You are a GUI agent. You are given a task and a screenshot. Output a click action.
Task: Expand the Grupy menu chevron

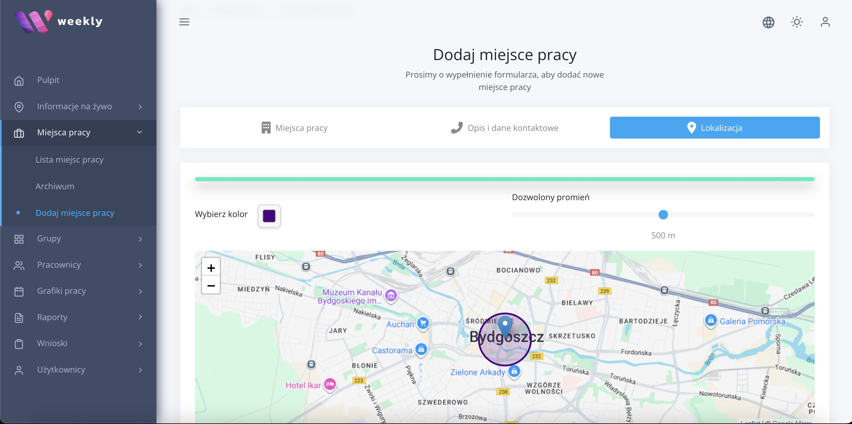[140, 239]
